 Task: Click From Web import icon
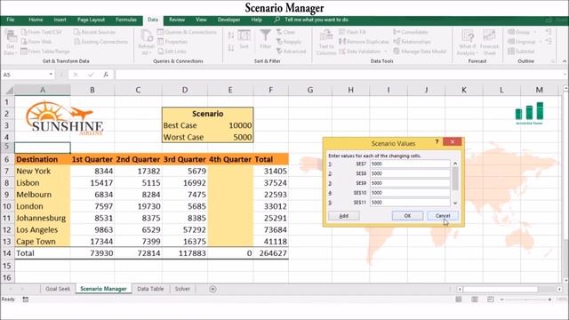tap(25, 42)
